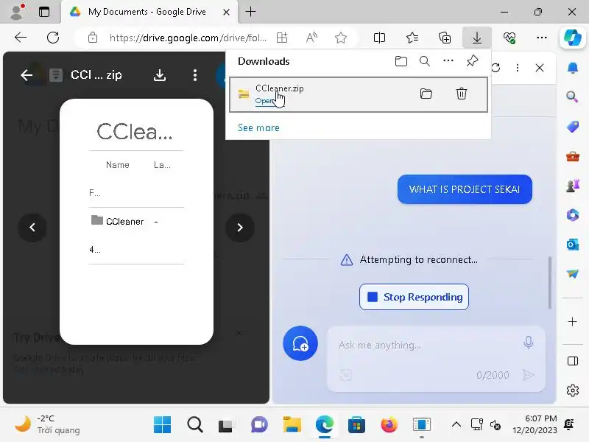Open the Favorites list icon

pos(412,38)
